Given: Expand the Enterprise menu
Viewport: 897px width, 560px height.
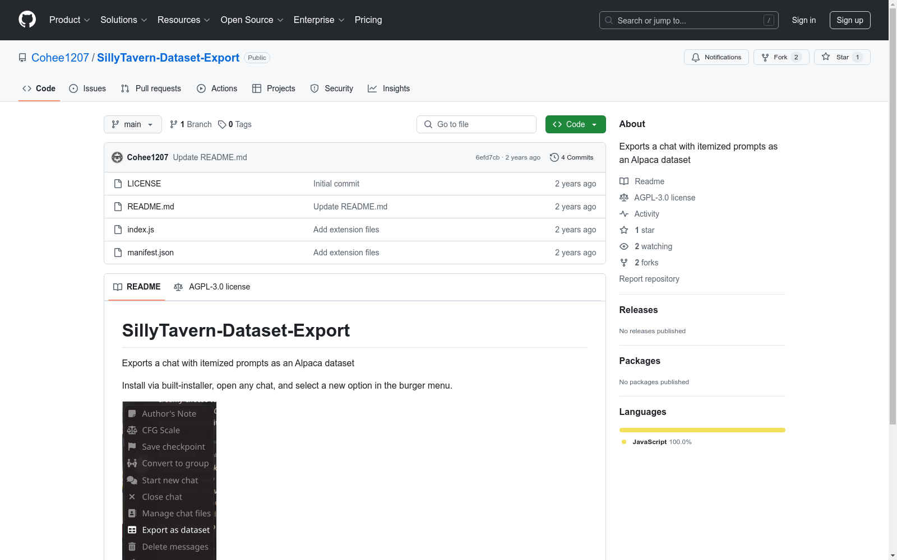Looking at the screenshot, I should tap(319, 20).
